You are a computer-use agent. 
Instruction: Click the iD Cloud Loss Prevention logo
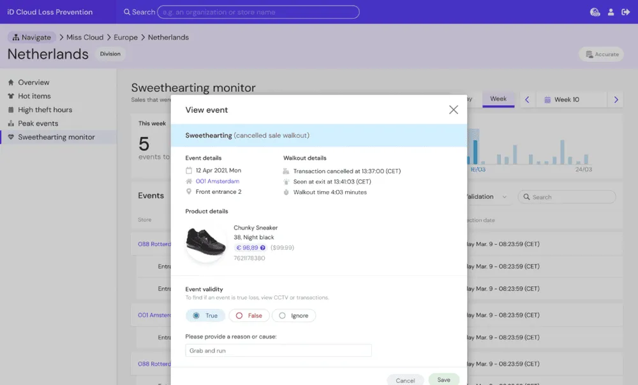pos(50,12)
